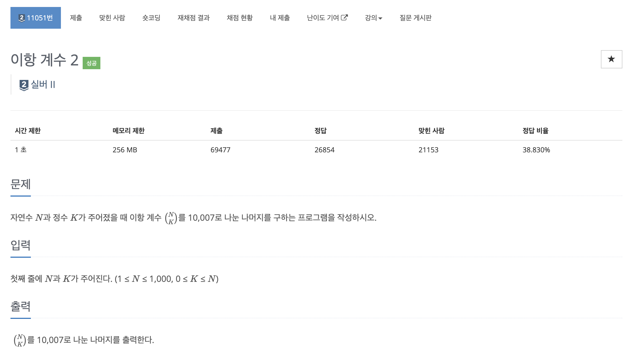Click the 69477 submission count value
The width and height of the screenshot is (635, 354).
click(220, 150)
